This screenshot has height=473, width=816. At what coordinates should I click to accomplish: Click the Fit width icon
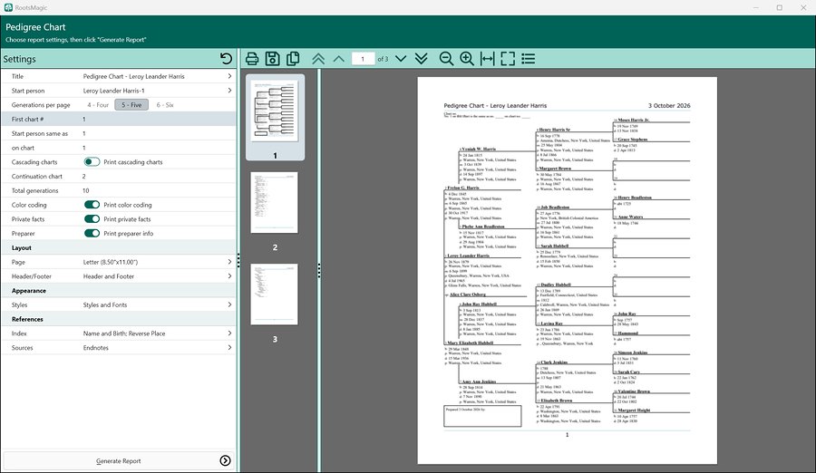coord(487,59)
